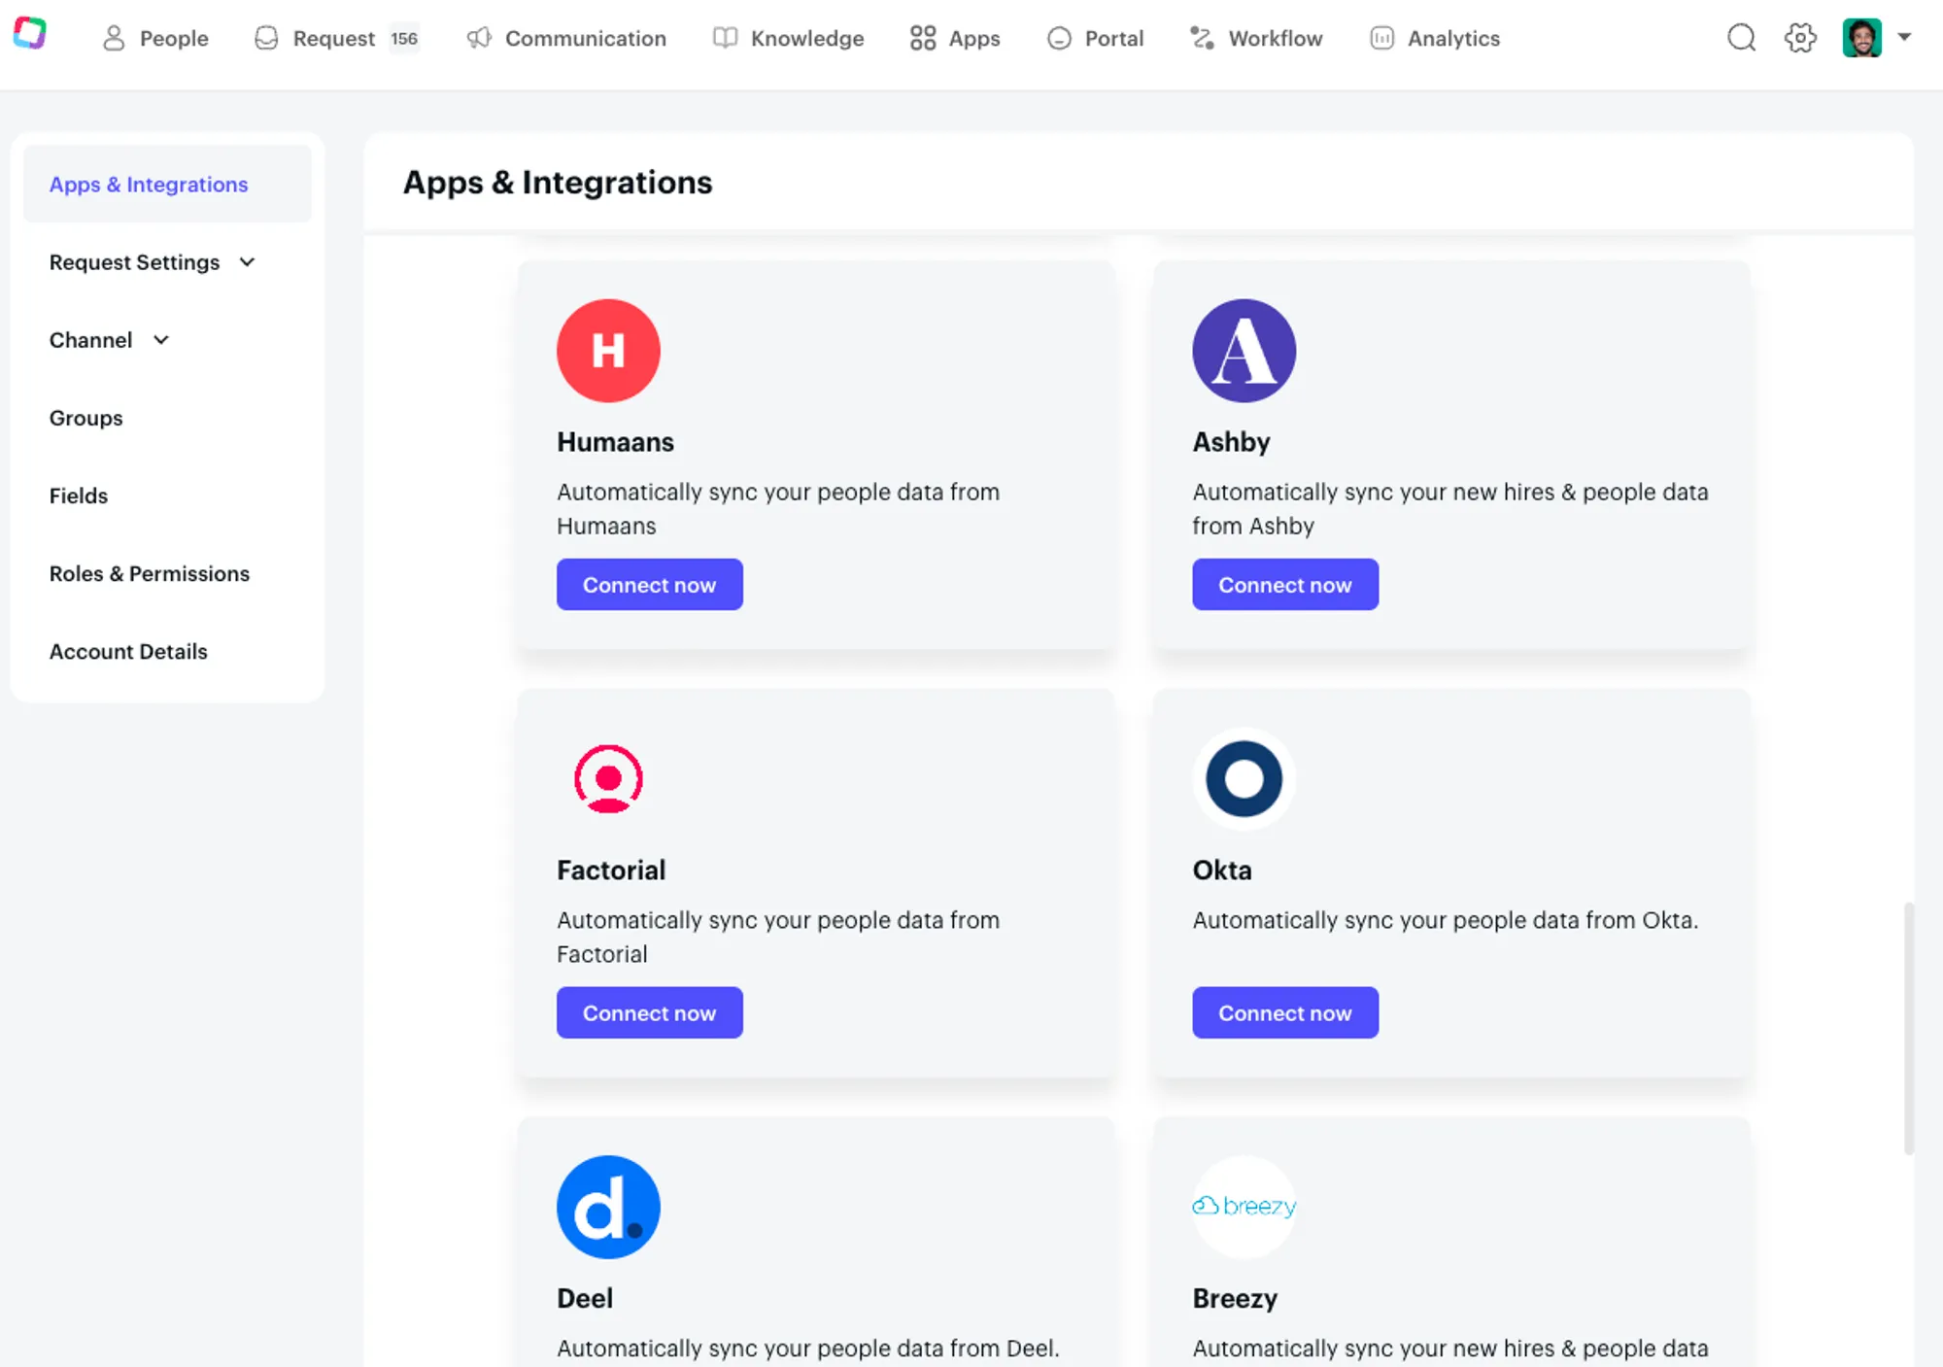The height and width of the screenshot is (1367, 1943).
Task: Click the Okta logo icon
Action: click(x=1244, y=779)
